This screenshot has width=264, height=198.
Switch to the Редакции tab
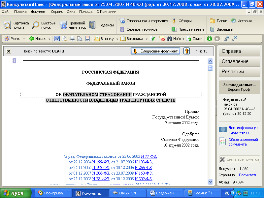point(240,72)
